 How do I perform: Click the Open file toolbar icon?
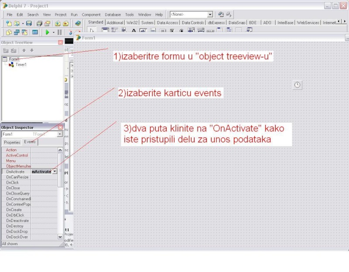click(x=17, y=23)
